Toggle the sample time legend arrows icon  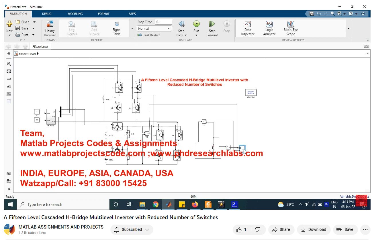point(9,79)
